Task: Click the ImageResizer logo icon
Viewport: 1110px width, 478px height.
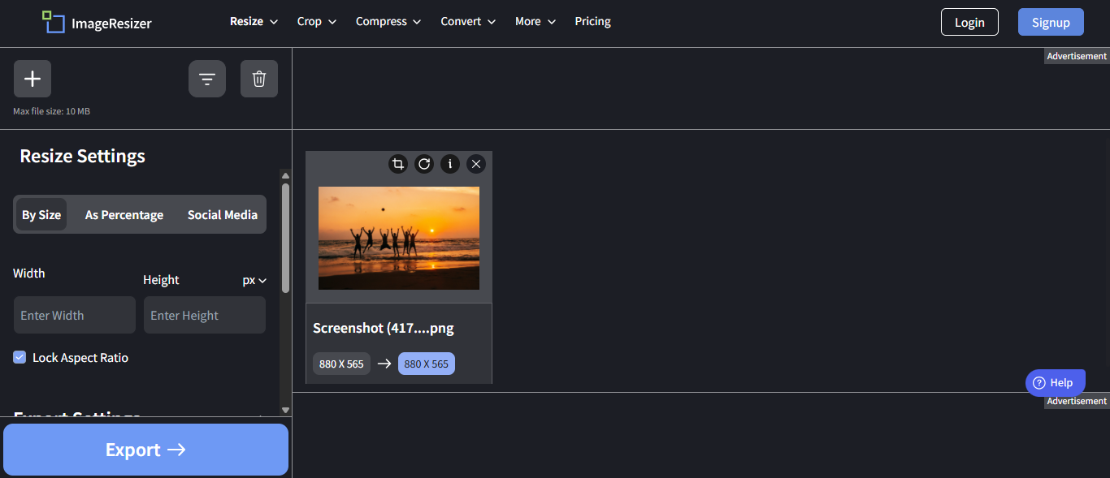Action: click(x=53, y=22)
